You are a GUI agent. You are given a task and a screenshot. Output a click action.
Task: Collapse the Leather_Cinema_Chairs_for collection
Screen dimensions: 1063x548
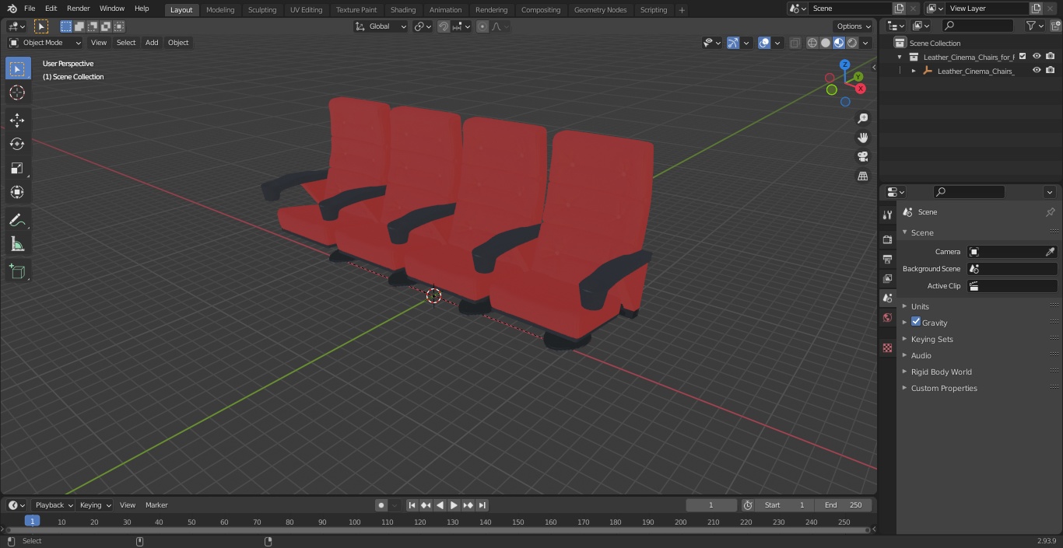900,57
